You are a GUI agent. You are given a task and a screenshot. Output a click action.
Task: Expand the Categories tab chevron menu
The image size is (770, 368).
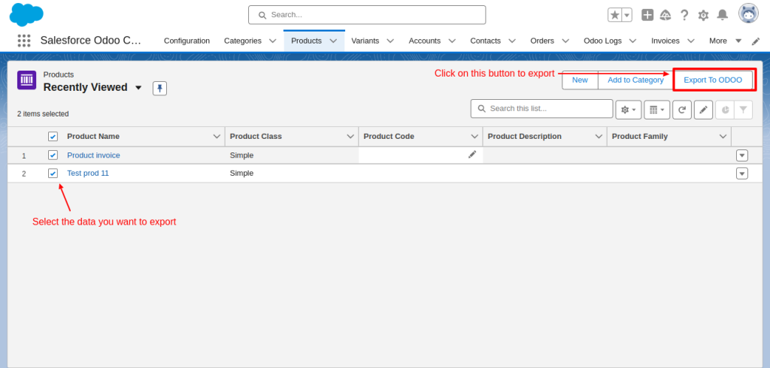pos(272,41)
